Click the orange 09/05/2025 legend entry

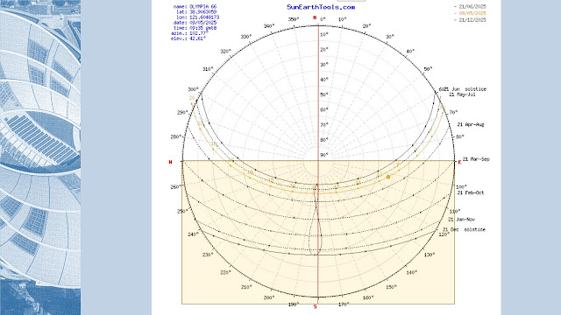(470, 13)
